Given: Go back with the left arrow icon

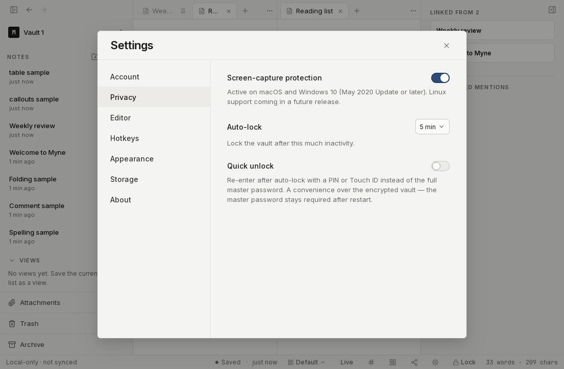Looking at the screenshot, I should [x=29, y=10].
